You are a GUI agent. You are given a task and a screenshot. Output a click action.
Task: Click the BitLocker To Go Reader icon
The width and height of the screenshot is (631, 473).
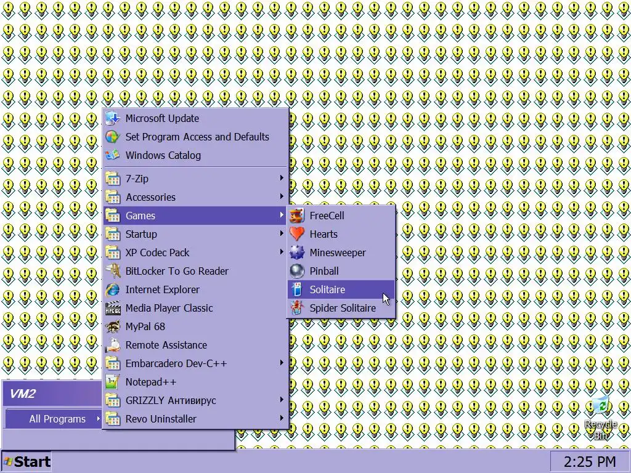click(113, 271)
